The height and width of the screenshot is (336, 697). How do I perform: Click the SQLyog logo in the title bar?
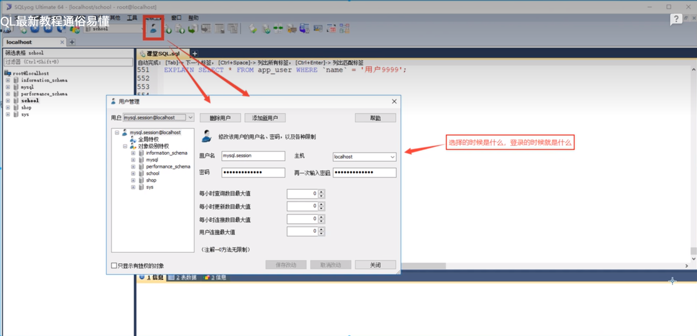point(8,7)
